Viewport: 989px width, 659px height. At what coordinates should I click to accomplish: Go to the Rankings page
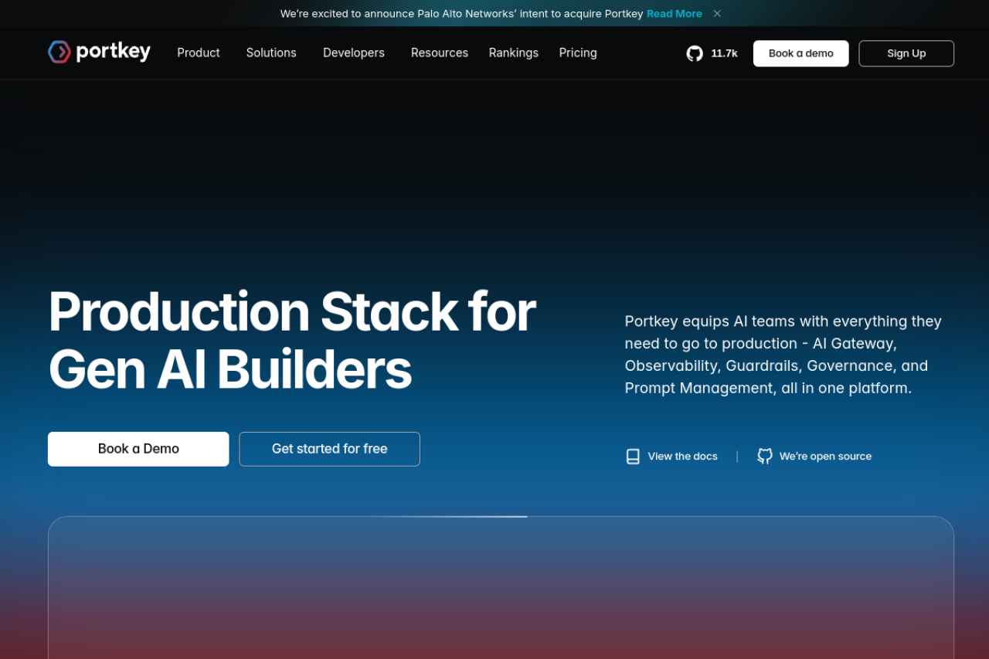pos(514,53)
